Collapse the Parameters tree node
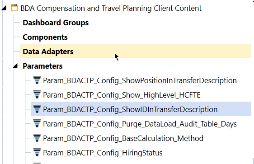Viewport: 254px width, 164px height. pyautogui.click(x=15, y=66)
